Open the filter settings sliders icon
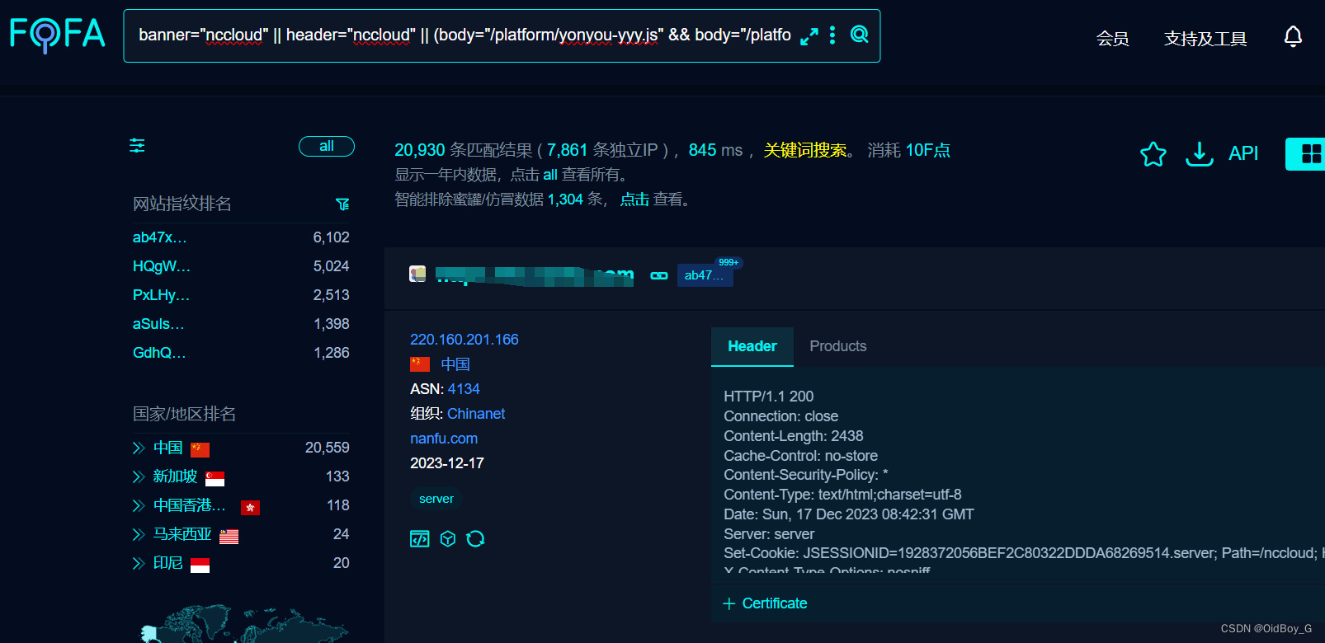This screenshot has height=643, width=1325. 137,146
